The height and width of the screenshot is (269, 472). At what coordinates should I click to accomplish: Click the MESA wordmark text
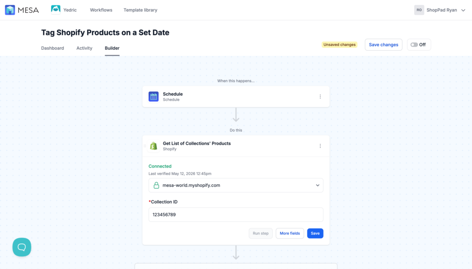(x=28, y=10)
